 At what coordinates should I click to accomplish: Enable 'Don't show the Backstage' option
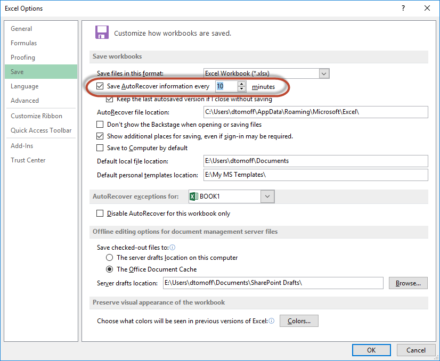point(100,125)
